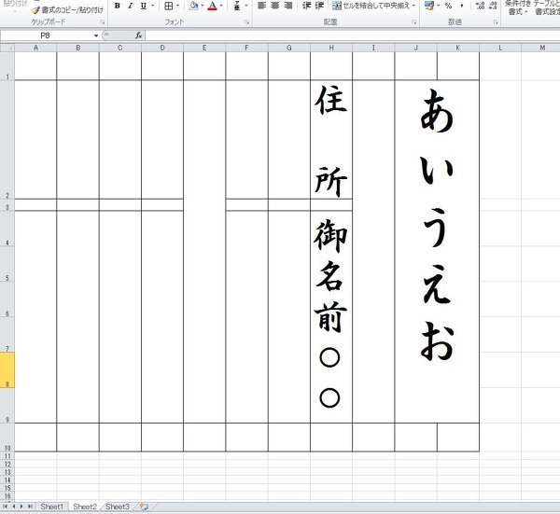
Task: Click the Format Painter brush icon
Action: coord(35,10)
